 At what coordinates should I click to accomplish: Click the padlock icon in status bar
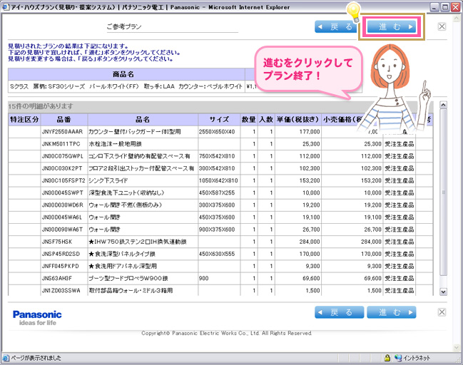(387, 358)
